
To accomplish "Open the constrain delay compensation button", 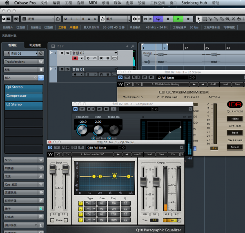I will 16,19.
